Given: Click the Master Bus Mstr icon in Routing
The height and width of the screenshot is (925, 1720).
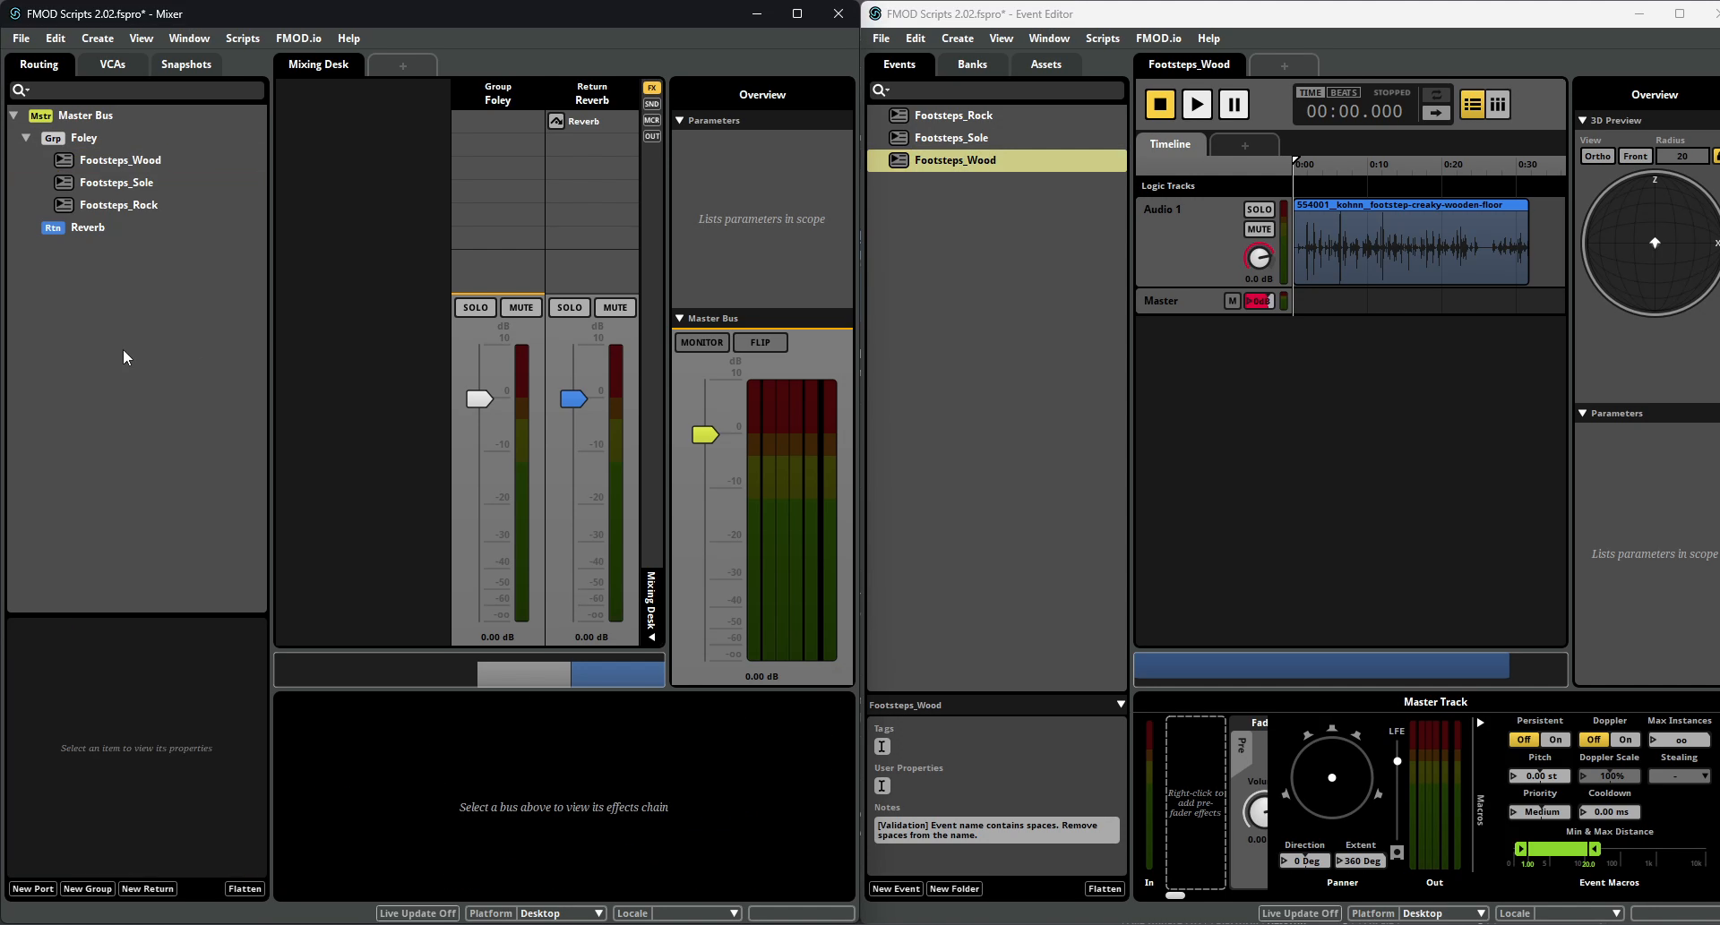Looking at the screenshot, I should pyautogui.click(x=40, y=116).
